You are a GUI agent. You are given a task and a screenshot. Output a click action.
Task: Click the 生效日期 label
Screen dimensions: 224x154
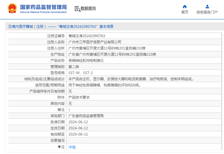click(x=57, y=128)
